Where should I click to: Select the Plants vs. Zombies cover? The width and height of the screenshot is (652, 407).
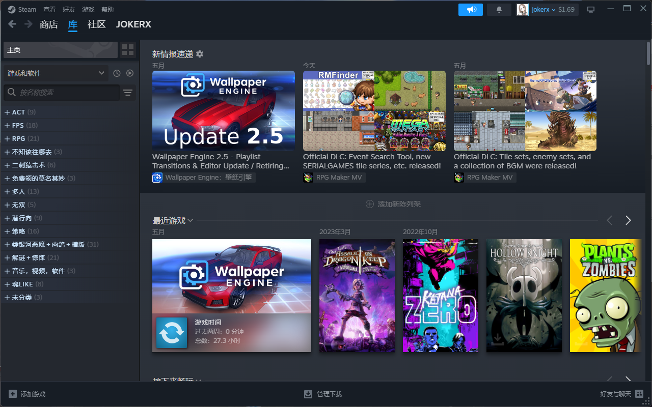point(605,296)
